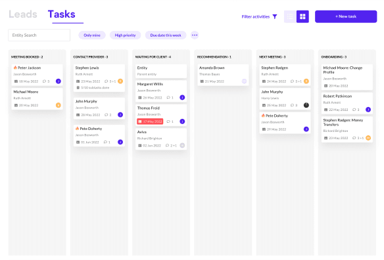Open Pete Doherty card dated 29 May
The width and height of the screenshot is (384, 260).
coord(285,123)
